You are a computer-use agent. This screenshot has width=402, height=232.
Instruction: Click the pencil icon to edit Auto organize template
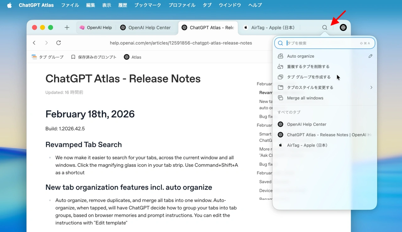point(370,56)
